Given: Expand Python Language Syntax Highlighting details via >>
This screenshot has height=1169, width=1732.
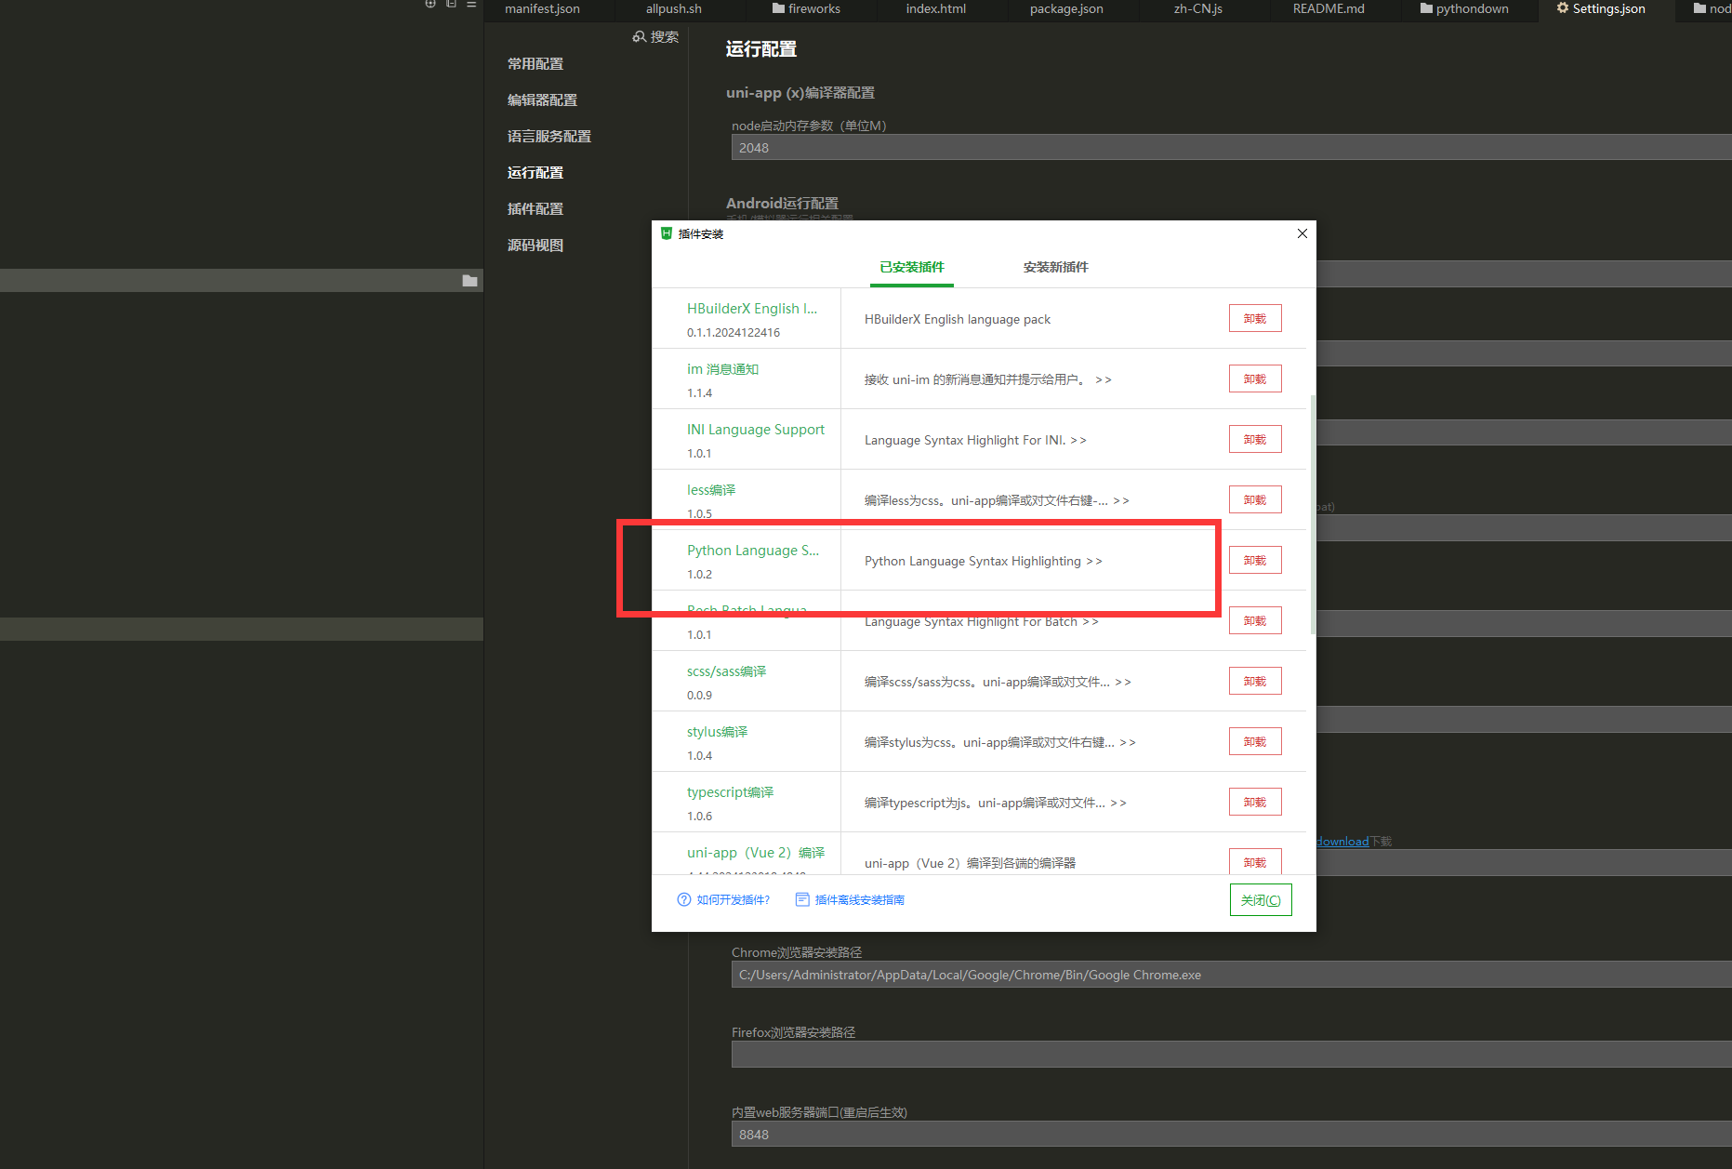Looking at the screenshot, I should [1095, 561].
